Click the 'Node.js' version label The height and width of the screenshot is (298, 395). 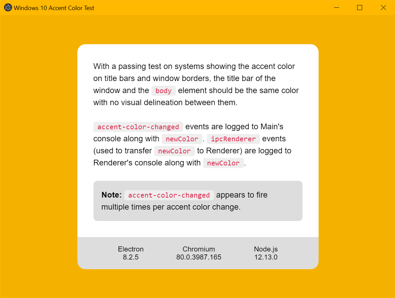[266, 249]
